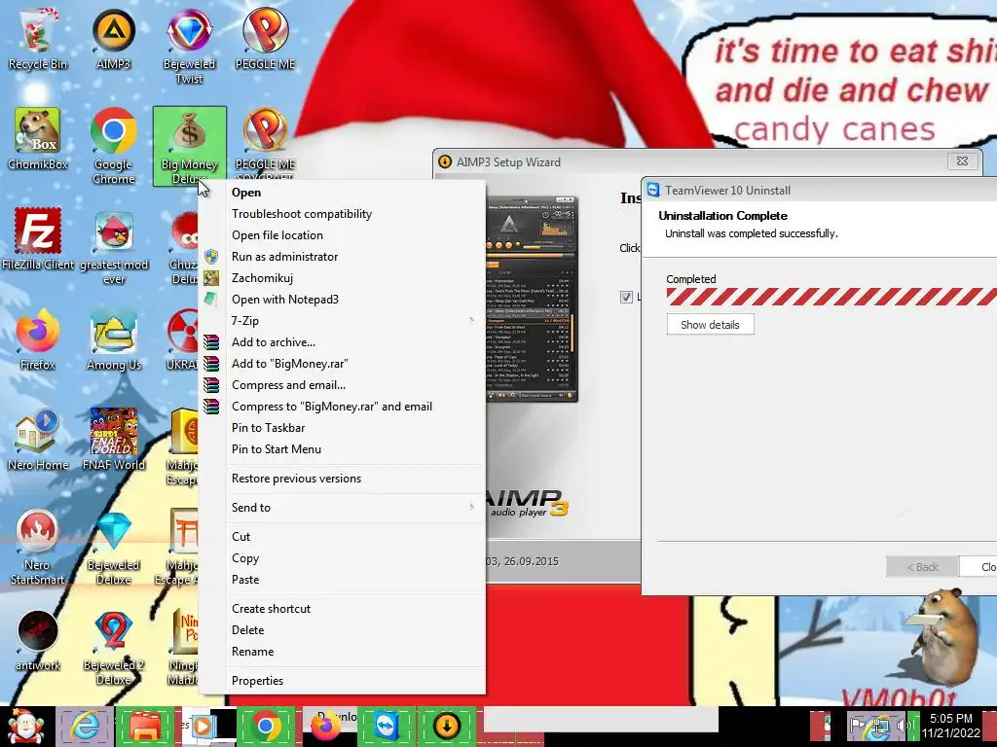Open Properties from the context menu
This screenshot has height=747, width=997.
point(344,681)
